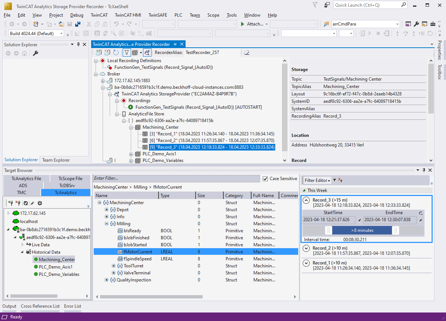Image resolution: width=446 pixels, height=321 pixels.
Task: Click the green Attach play icon
Action: pos(242,24)
